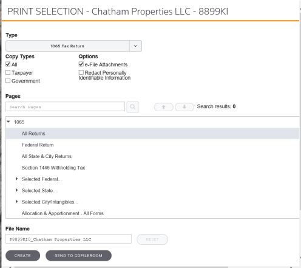Click the search pages magnifier icon
The width and height of the screenshot is (301, 268).
133,107
